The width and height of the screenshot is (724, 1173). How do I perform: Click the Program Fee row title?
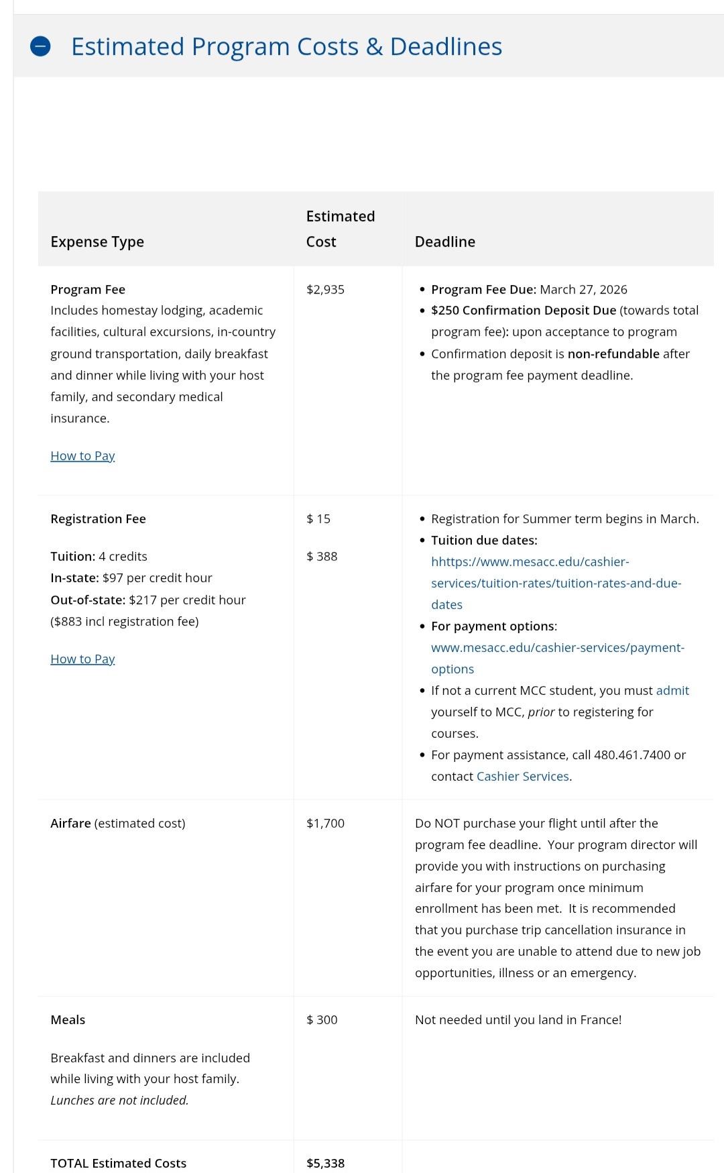(x=88, y=290)
